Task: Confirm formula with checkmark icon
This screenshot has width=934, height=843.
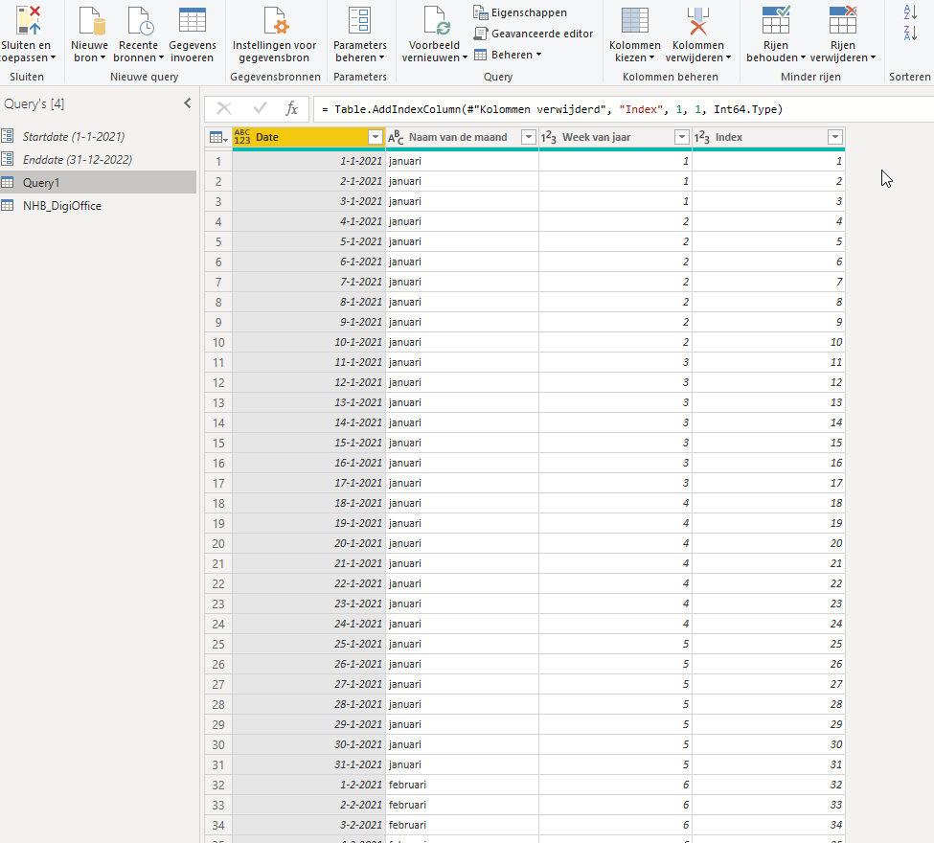Action: [260, 108]
